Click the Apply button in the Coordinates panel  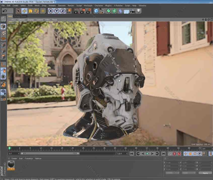click(x=205, y=173)
